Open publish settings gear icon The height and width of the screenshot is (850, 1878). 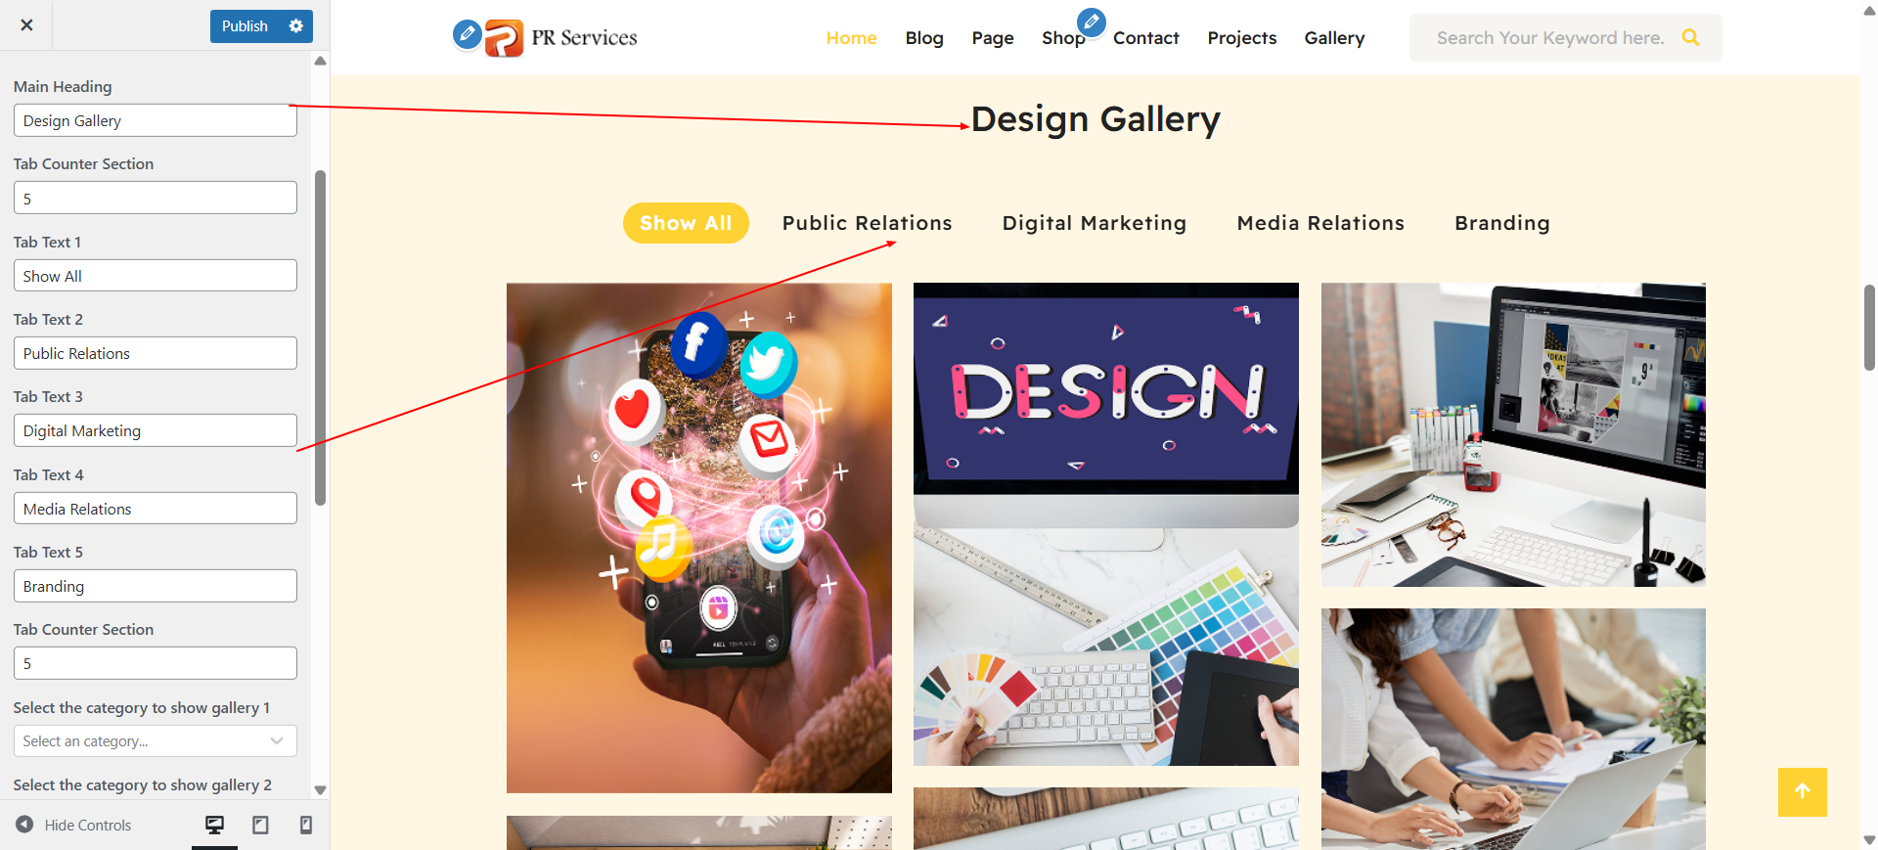point(296,26)
